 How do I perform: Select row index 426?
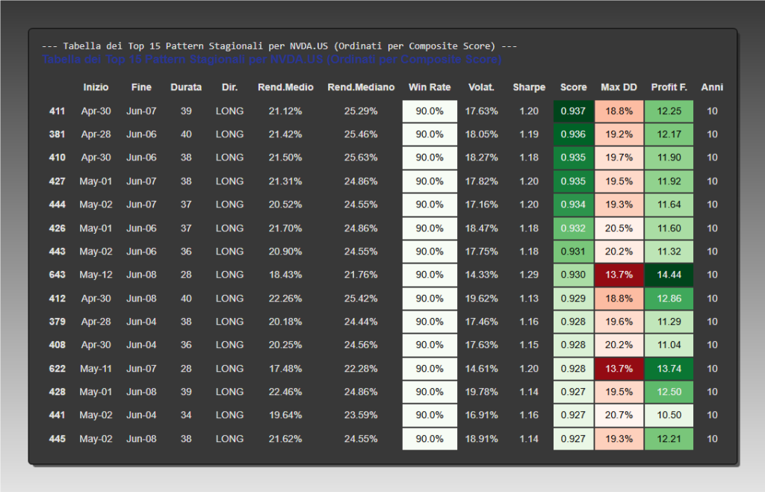coord(57,228)
